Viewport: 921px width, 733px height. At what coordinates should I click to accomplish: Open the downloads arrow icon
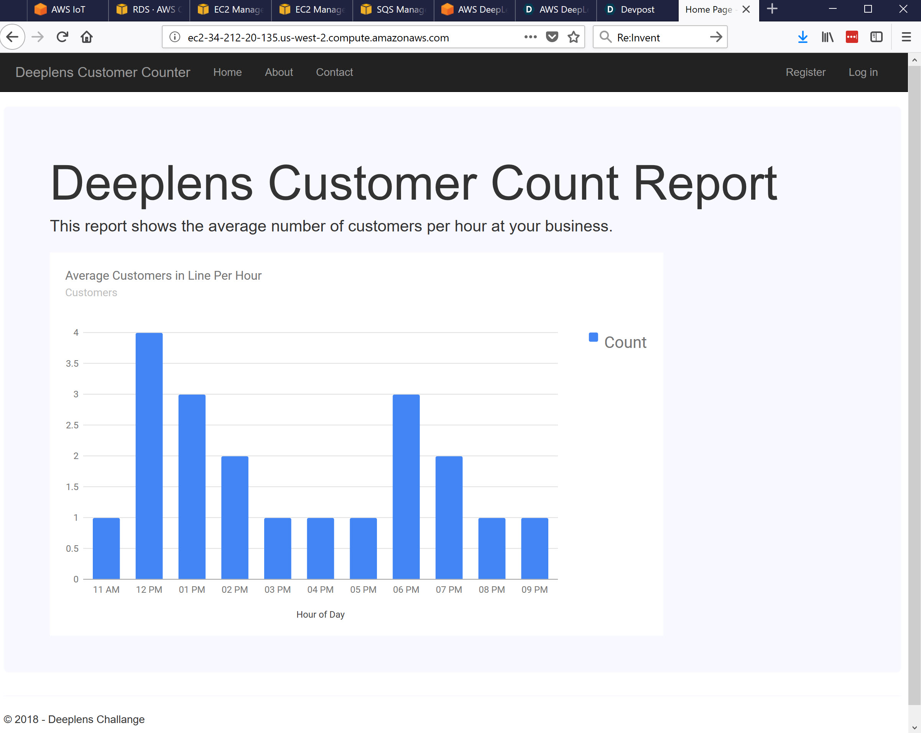[x=803, y=37]
